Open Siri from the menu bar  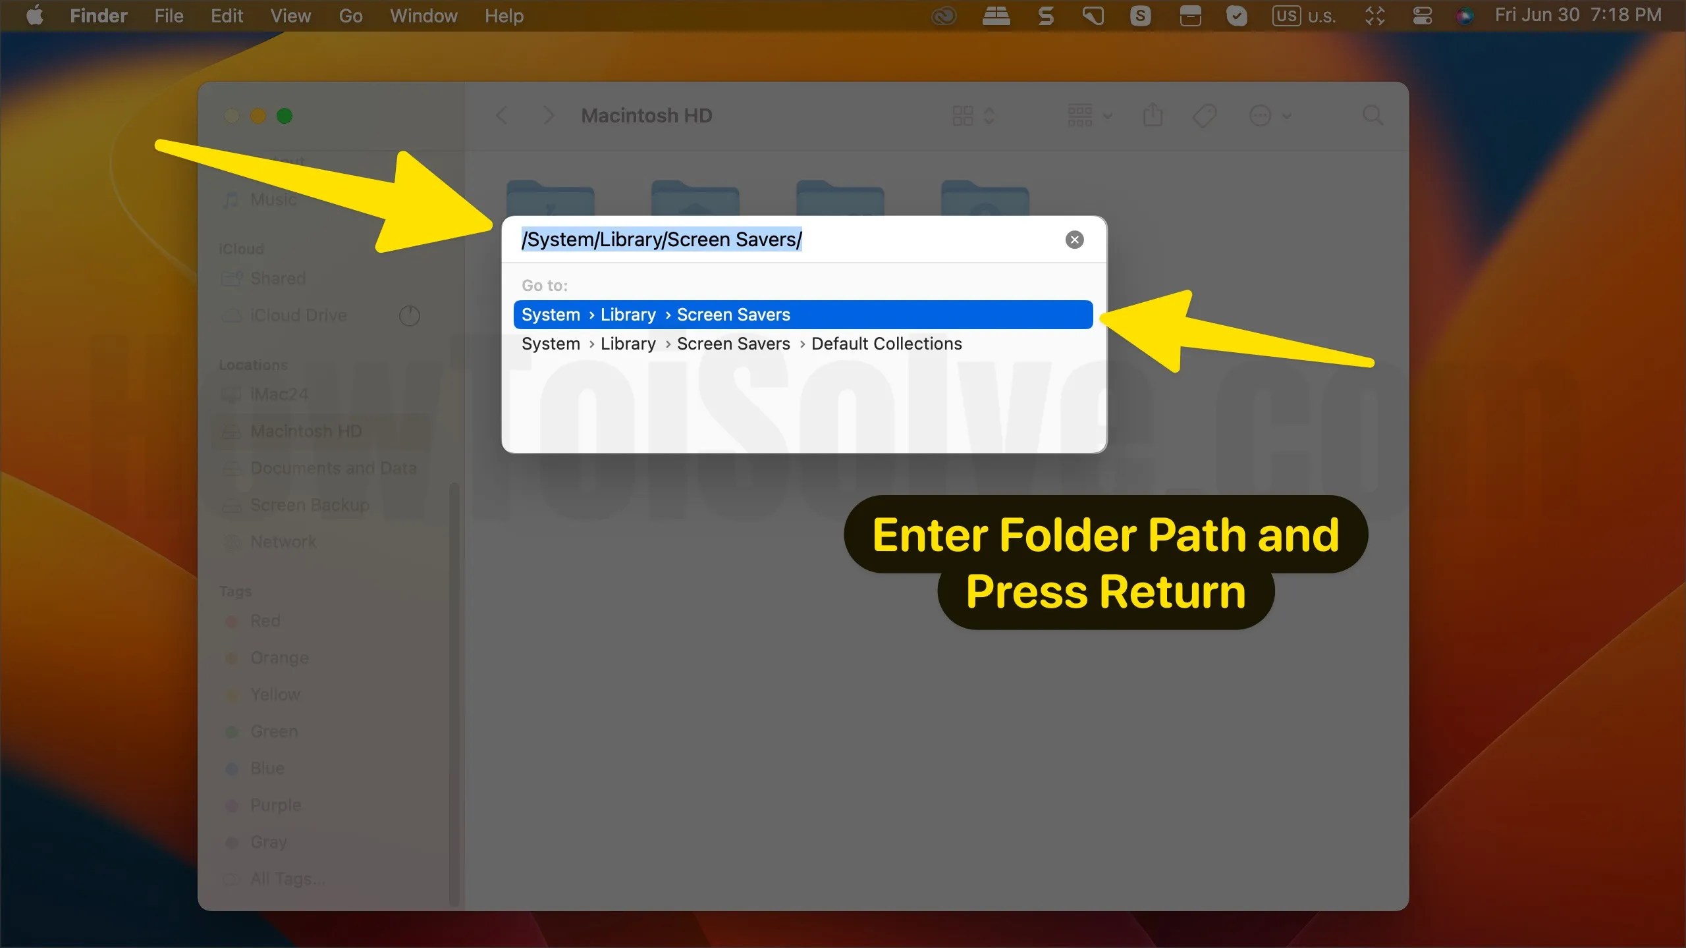click(x=1465, y=15)
